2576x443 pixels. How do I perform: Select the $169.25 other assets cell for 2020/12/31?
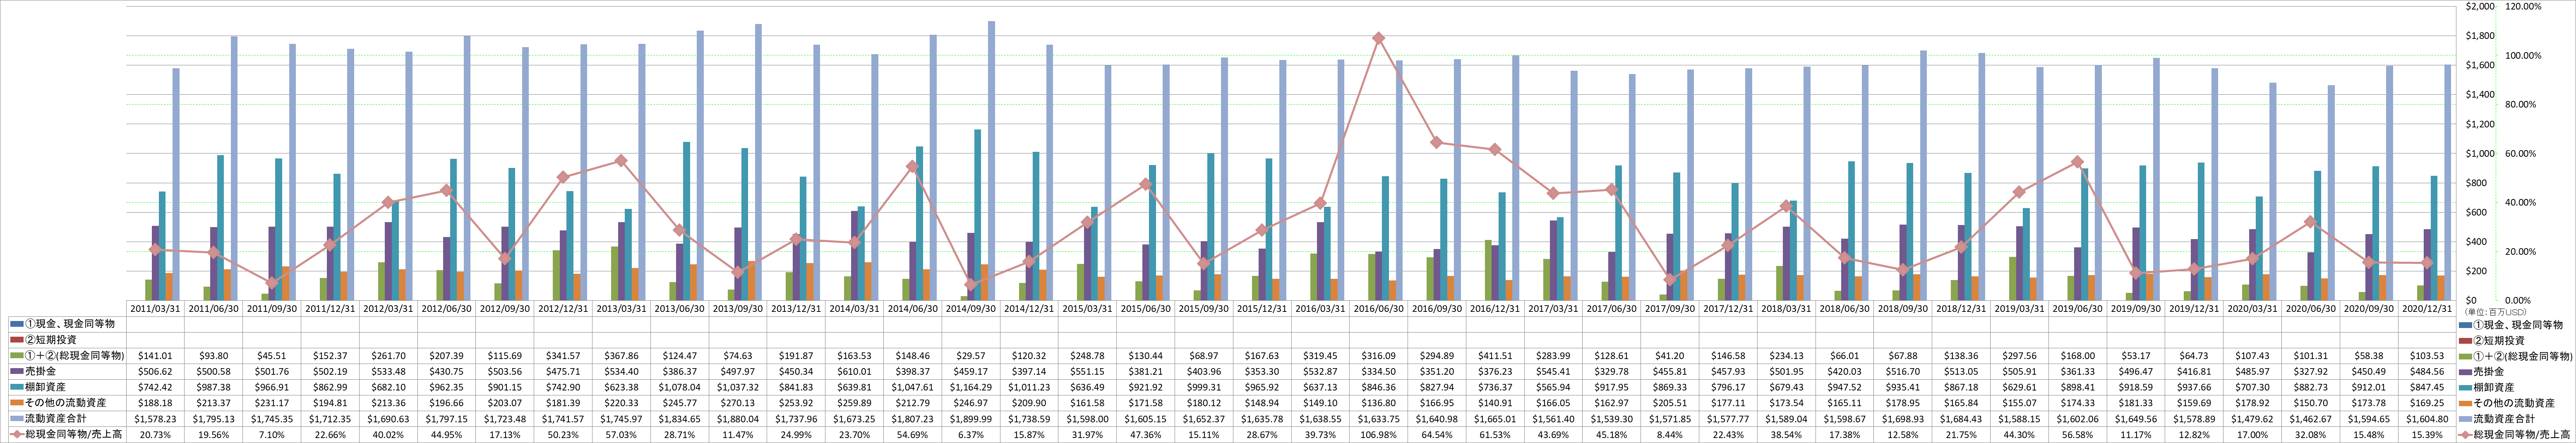tap(2428, 402)
